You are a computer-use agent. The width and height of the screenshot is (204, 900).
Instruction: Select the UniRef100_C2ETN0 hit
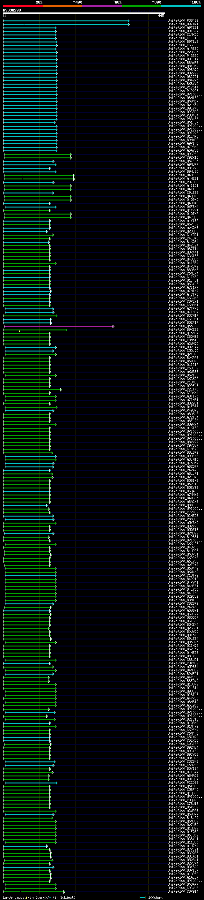[x=183, y=389]
